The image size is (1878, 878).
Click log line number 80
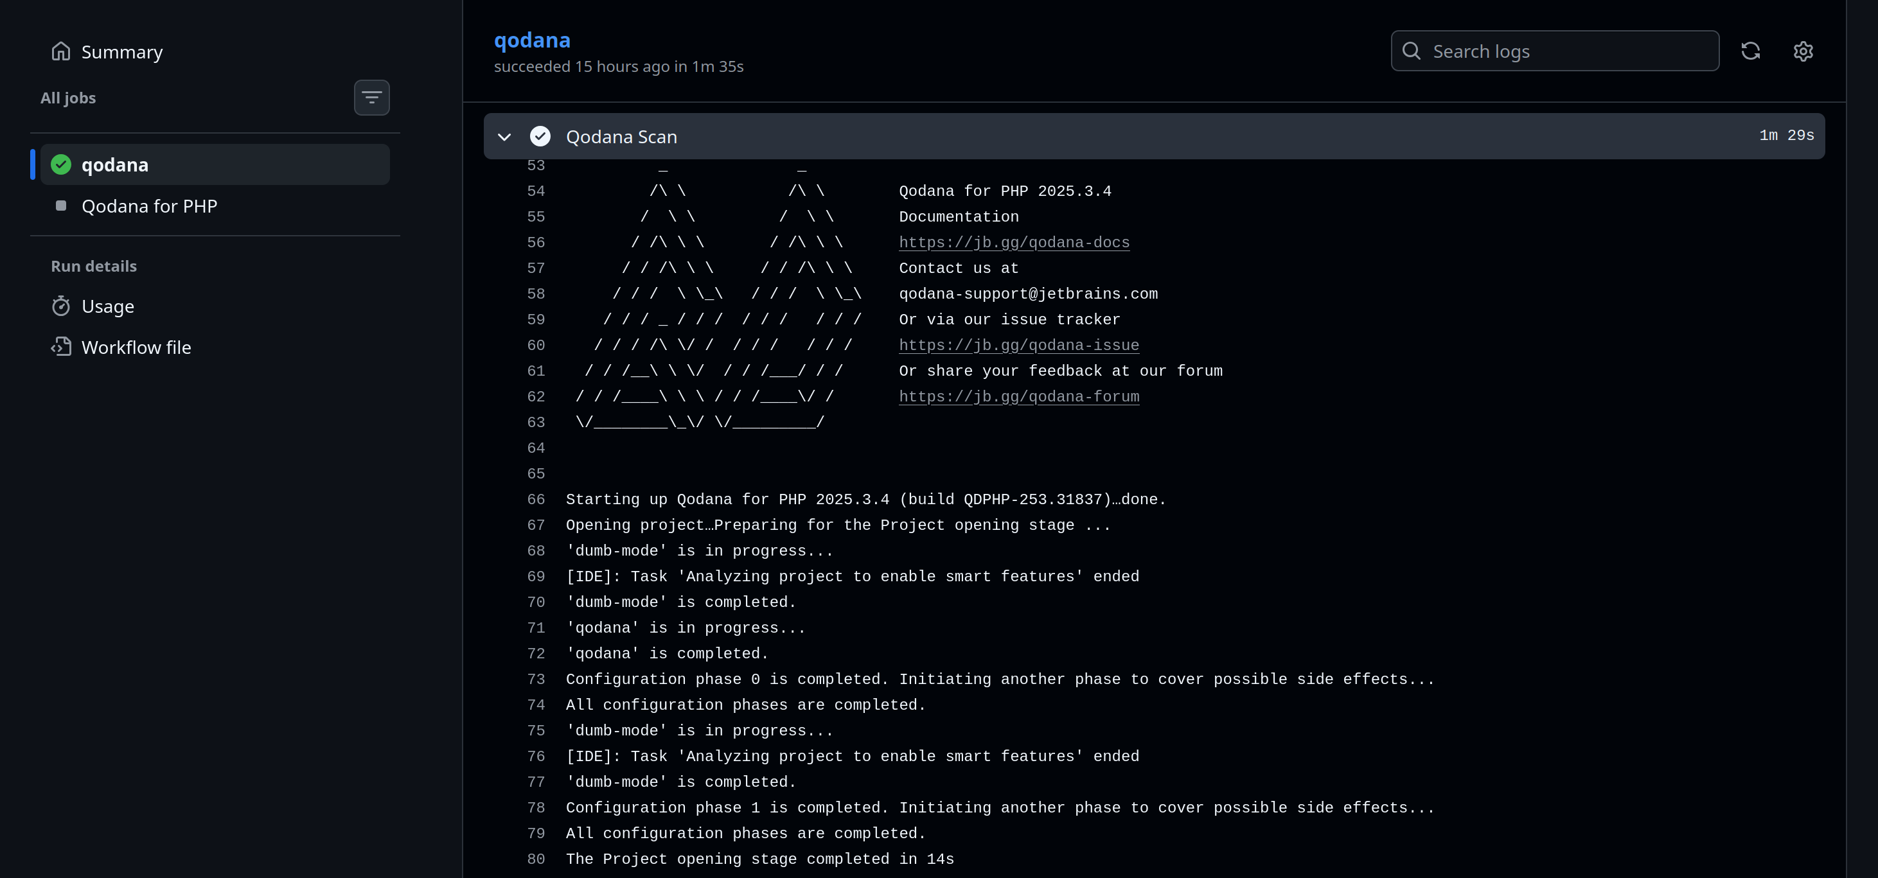click(536, 860)
